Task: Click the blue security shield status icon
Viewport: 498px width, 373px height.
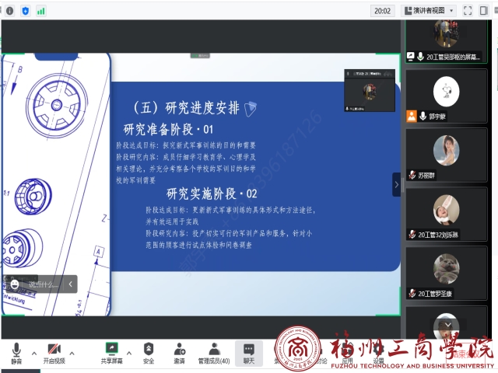Action: pos(26,10)
